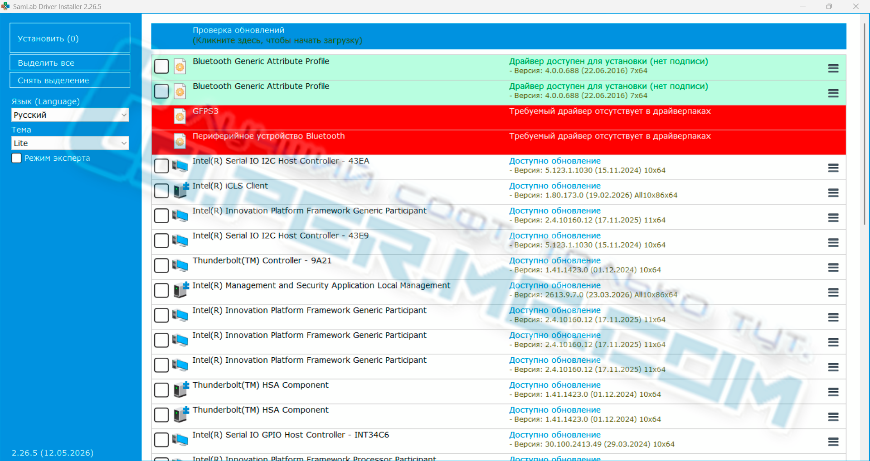Click the Intel(R) Serial IO GPIO Host Controller - INT34C6 name
Screen dimensions: 870x461
pos(291,435)
